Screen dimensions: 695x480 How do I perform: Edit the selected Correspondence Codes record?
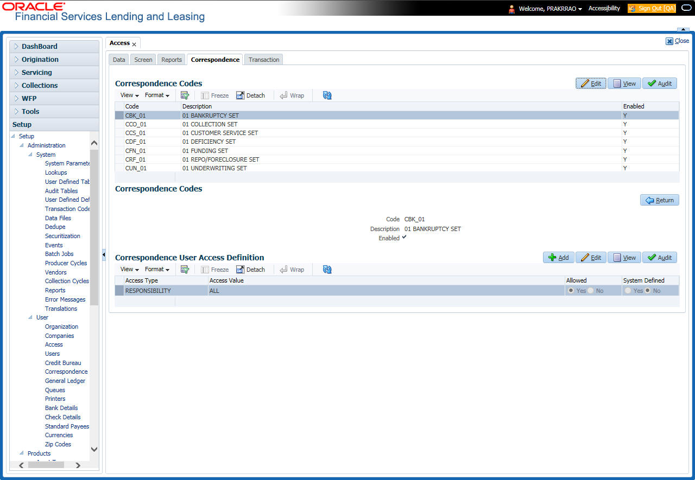tap(591, 84)
